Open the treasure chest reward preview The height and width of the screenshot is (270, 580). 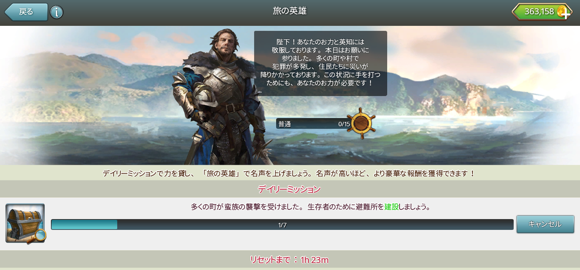coord(25,223)
